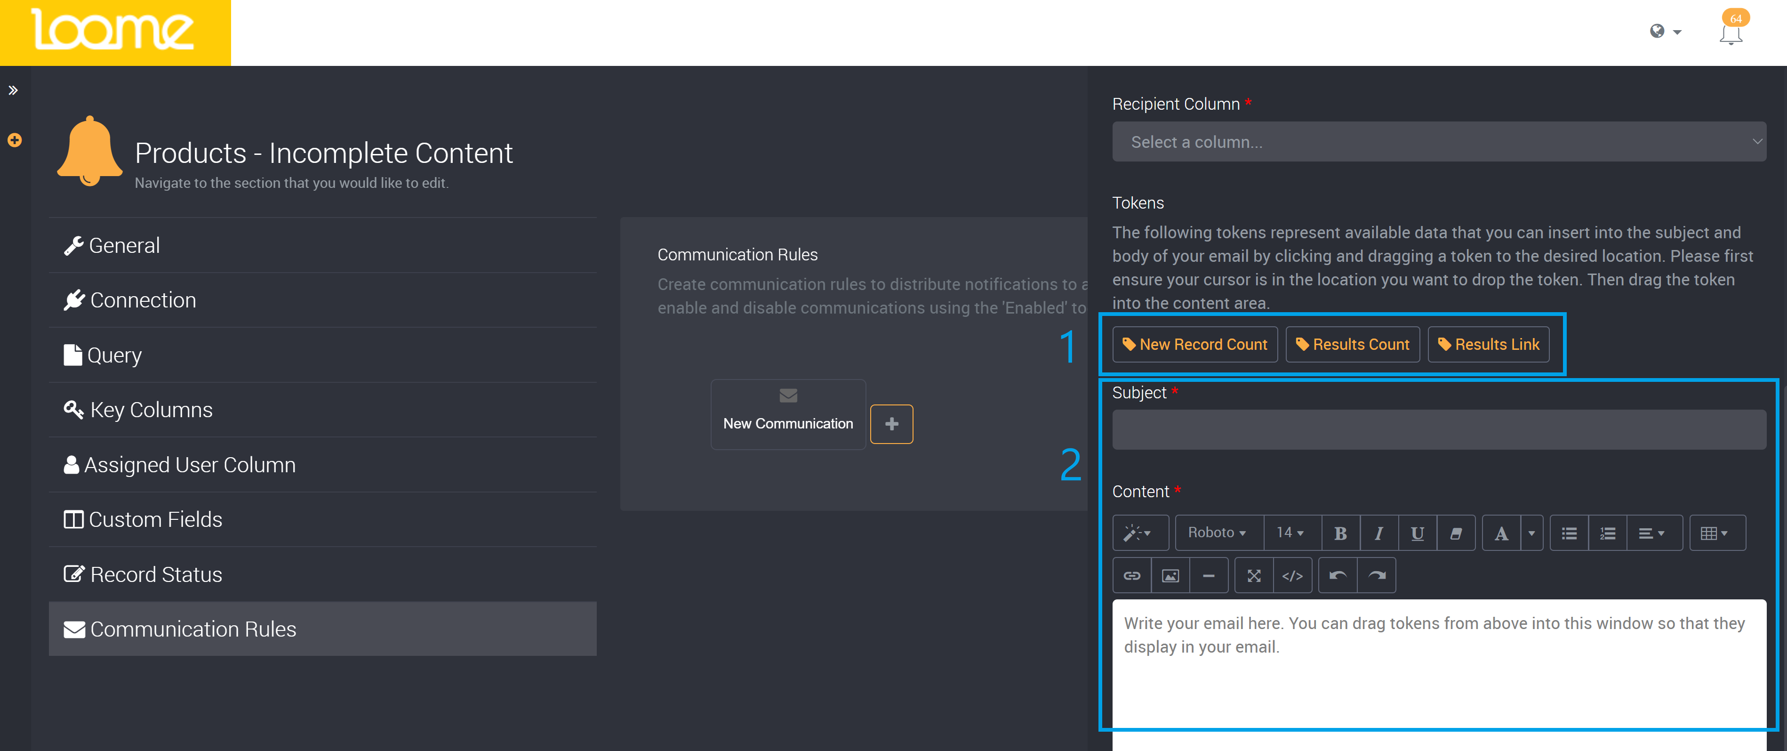This screenshot has height=751, width=1787.
Task: Undo the last editor change
Action: click(1338, 575)
